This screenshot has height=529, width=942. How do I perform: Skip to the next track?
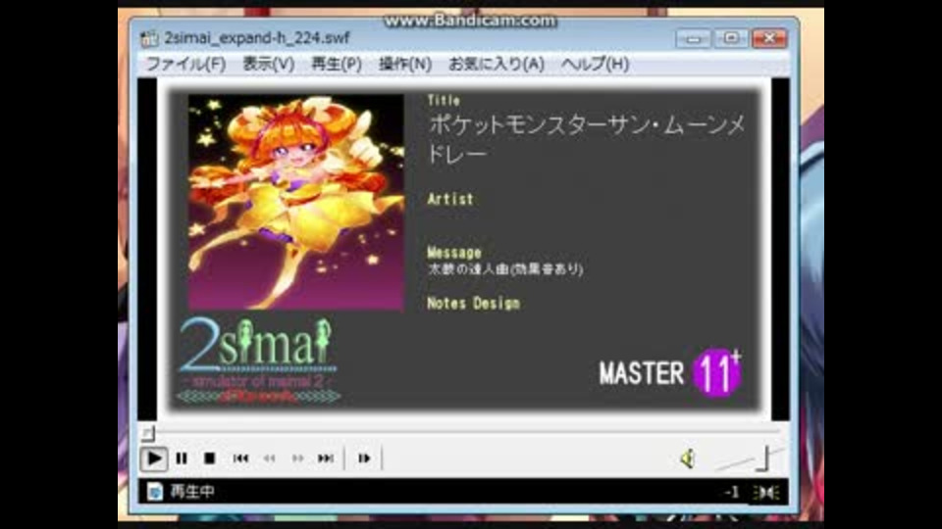pos(326,458)
